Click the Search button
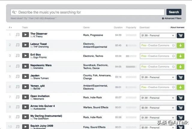The image size is (192, 129). [174, 12]
